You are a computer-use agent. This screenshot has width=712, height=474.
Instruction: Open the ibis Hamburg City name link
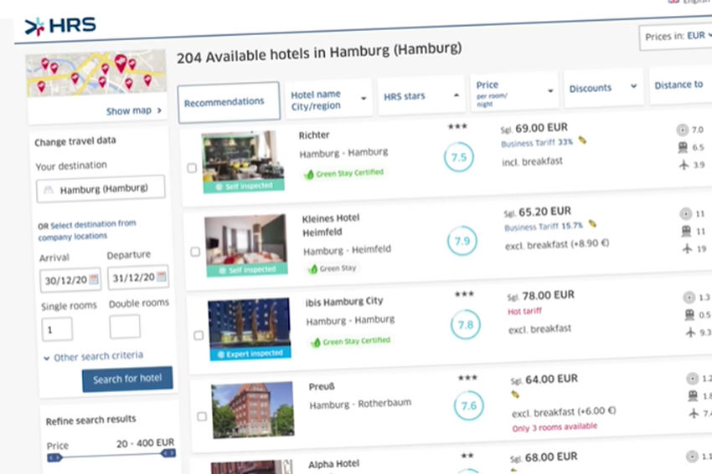click(x=344, y=301)
